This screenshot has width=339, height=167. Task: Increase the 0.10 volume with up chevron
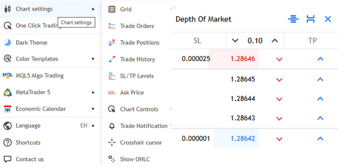275,41
